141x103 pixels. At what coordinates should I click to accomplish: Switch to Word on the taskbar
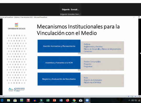[61, 100]
